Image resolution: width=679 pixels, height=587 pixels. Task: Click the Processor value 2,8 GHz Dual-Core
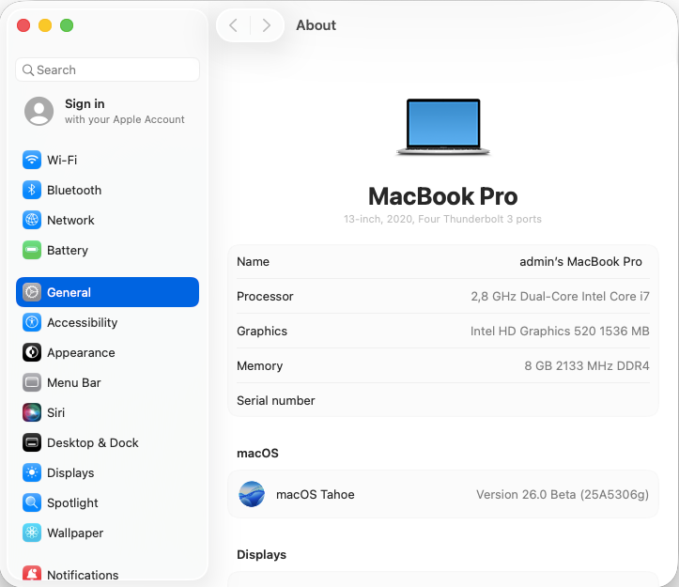[560, 296]
